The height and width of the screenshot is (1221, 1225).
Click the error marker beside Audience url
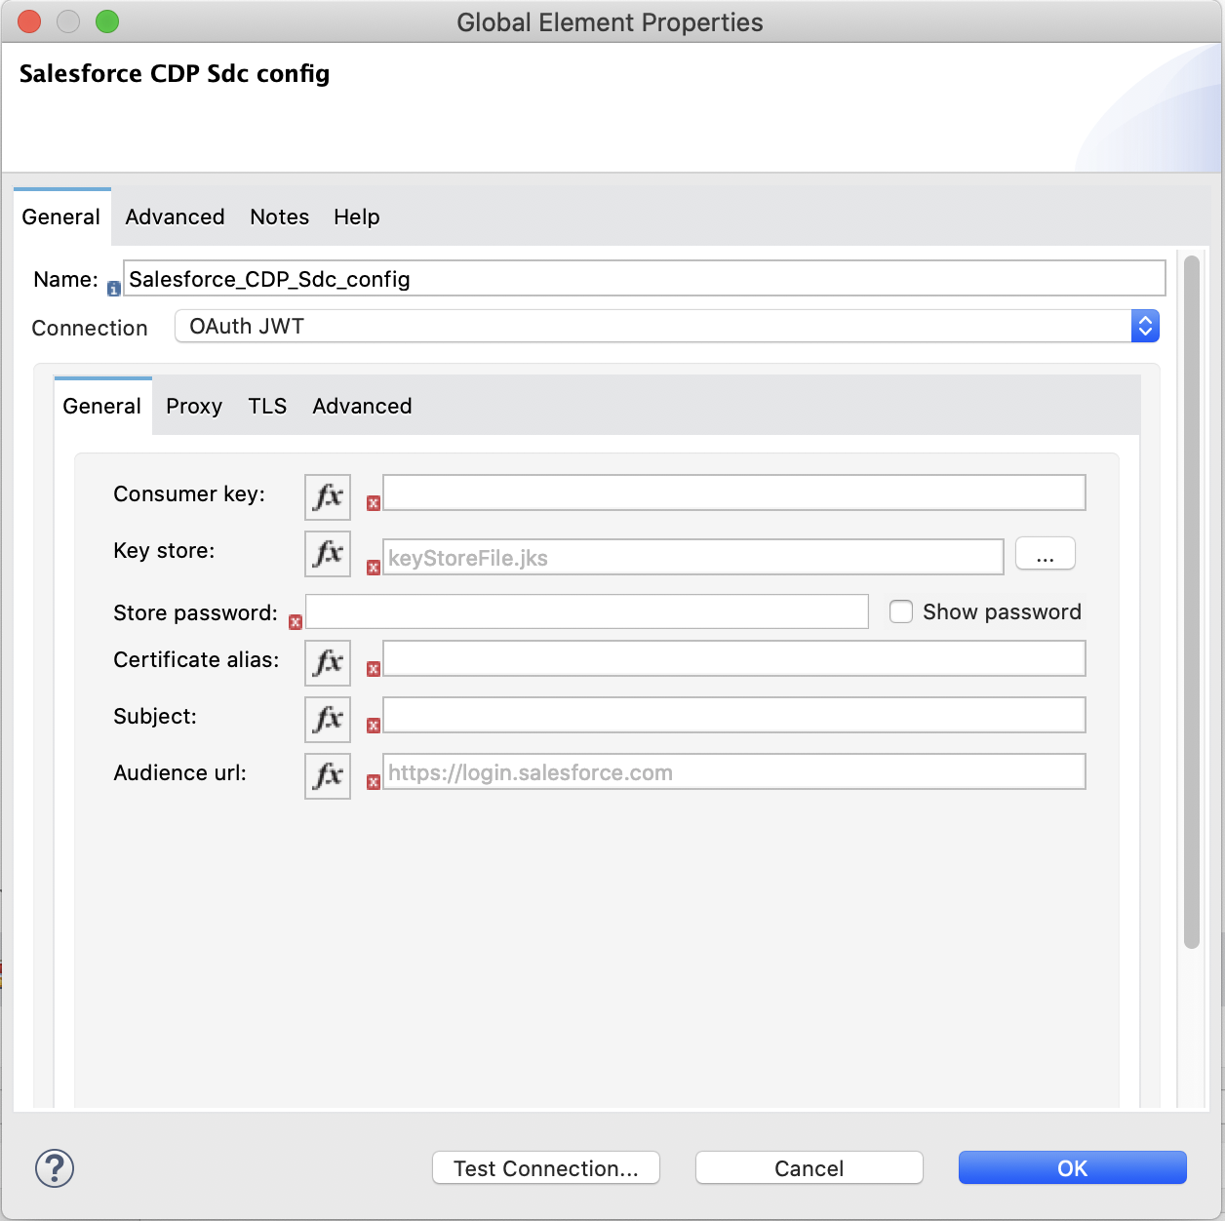pos(374,782)
